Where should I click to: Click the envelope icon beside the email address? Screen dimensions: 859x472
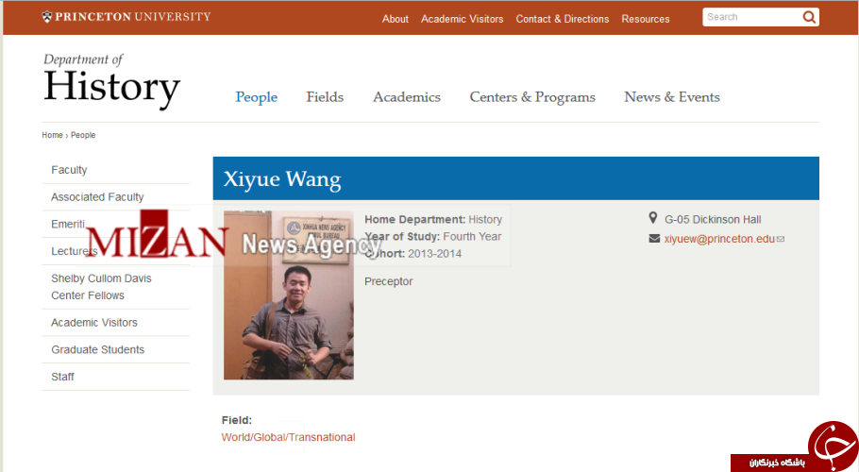point(654,239)
